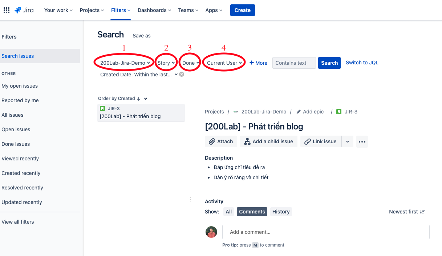Open My open issues filter

click(20, 86)
